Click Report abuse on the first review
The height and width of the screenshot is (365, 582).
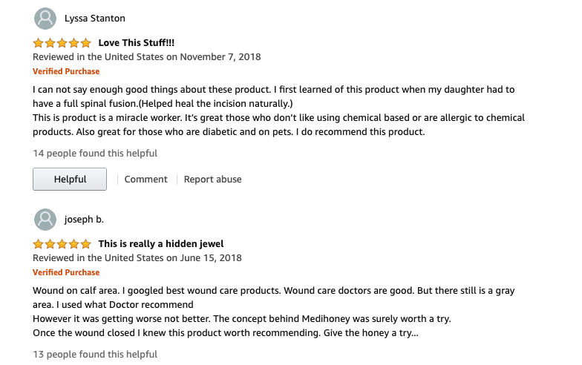(212, 180)
